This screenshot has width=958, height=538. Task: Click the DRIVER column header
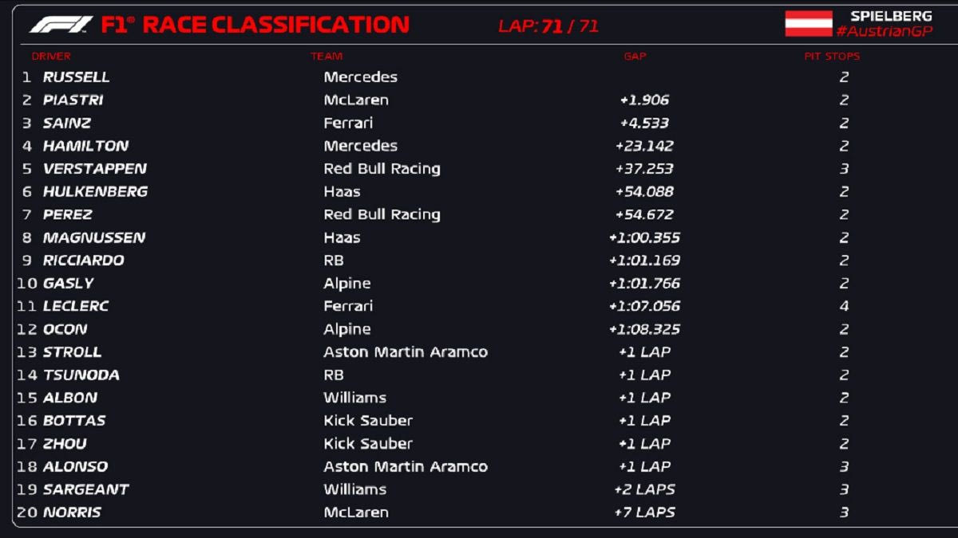coord(51,57)
